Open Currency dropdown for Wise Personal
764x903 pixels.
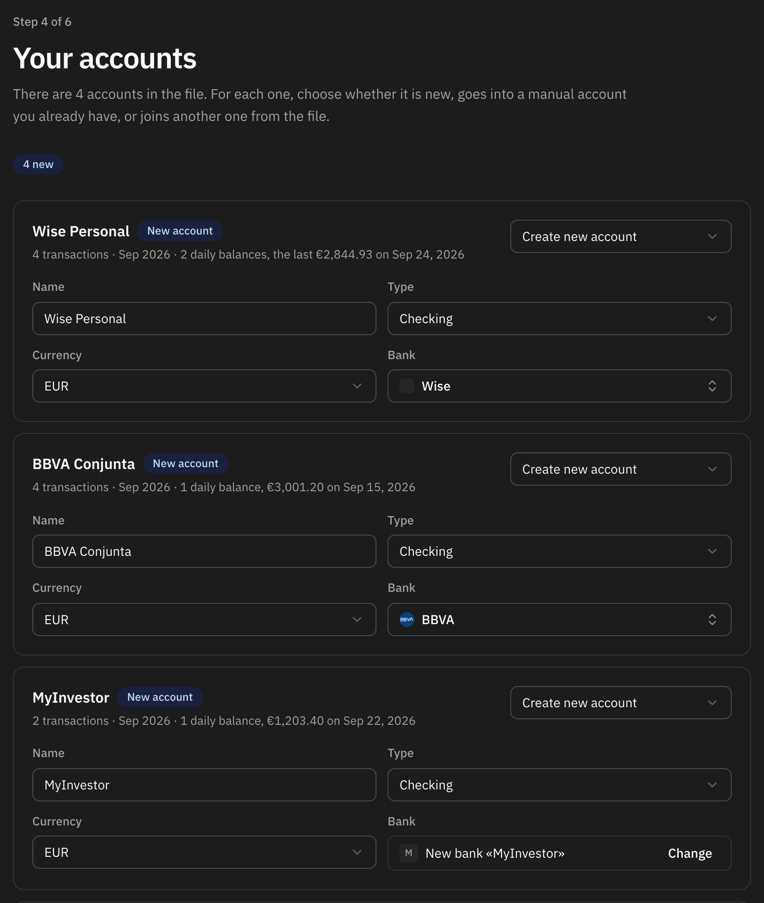pyautogui.click(x=204, y=386)
